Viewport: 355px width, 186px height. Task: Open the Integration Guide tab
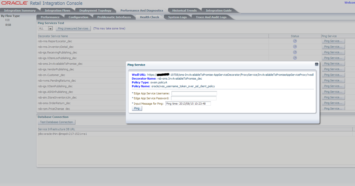click(219, 10)
